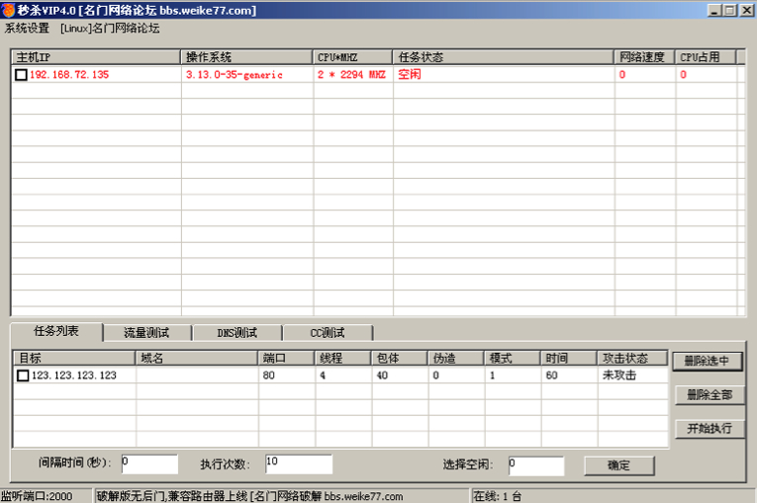Focus the 执行次数 input field
The height and width of the screenshot is (503, 757).
click(x=299, y=463)
